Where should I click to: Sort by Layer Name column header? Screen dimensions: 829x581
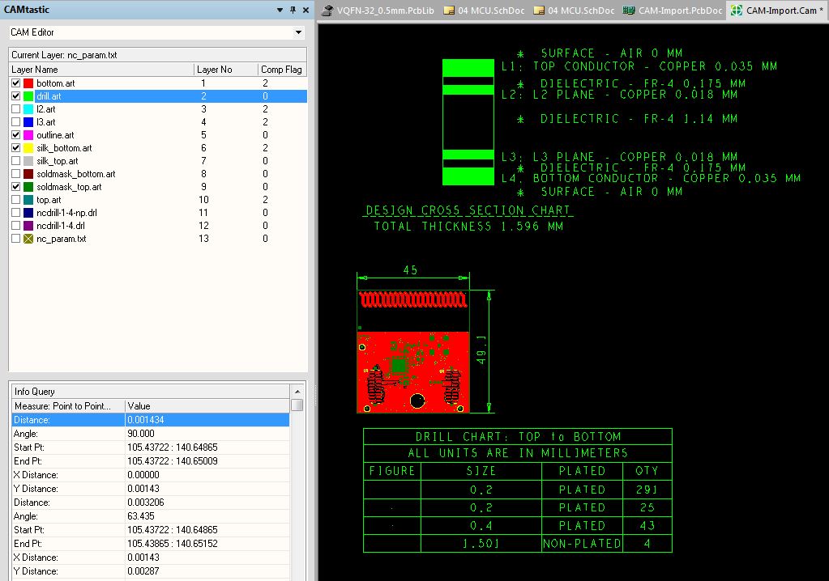pos(101,69)
